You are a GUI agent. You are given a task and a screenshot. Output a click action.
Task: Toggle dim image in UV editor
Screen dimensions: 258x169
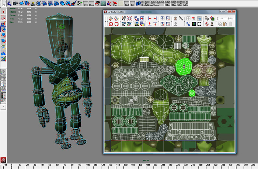pos(175,24)
